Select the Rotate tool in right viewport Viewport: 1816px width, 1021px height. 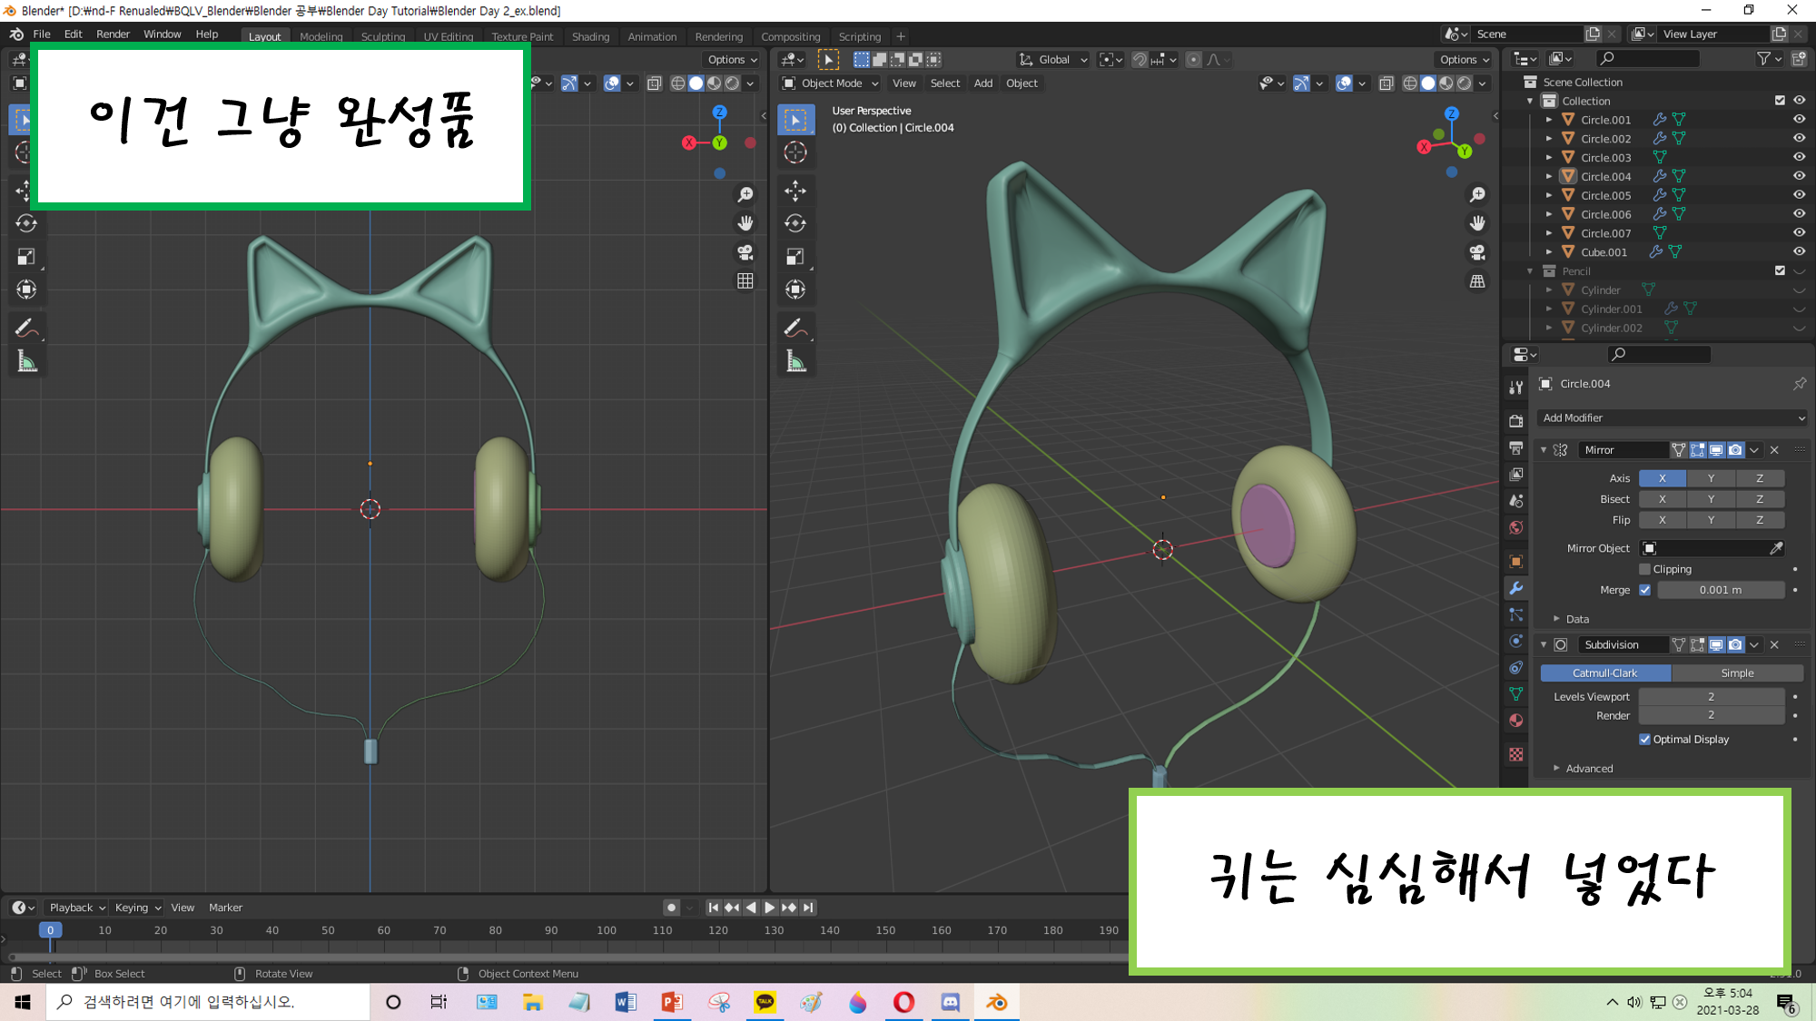(795, 223)
